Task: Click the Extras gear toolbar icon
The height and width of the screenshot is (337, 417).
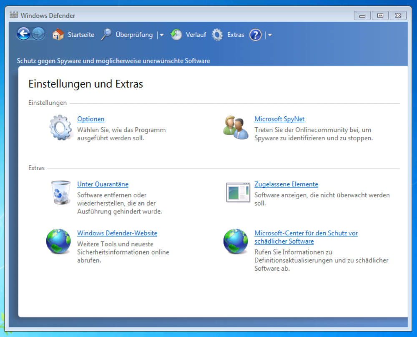Action: point(217,35)
